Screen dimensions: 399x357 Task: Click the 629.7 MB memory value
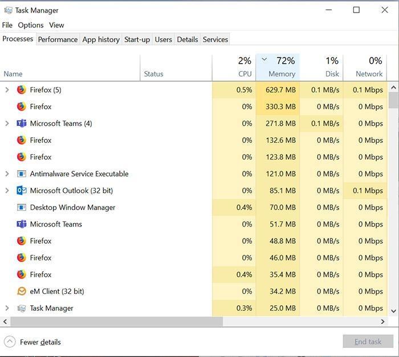280,90
